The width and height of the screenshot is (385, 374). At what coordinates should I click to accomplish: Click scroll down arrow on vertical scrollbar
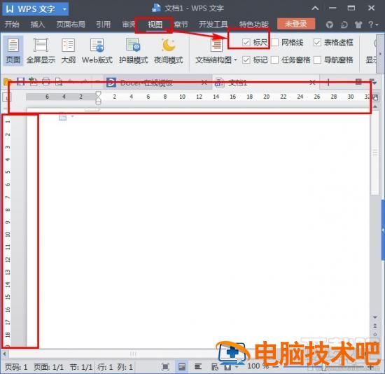point(375,317)
